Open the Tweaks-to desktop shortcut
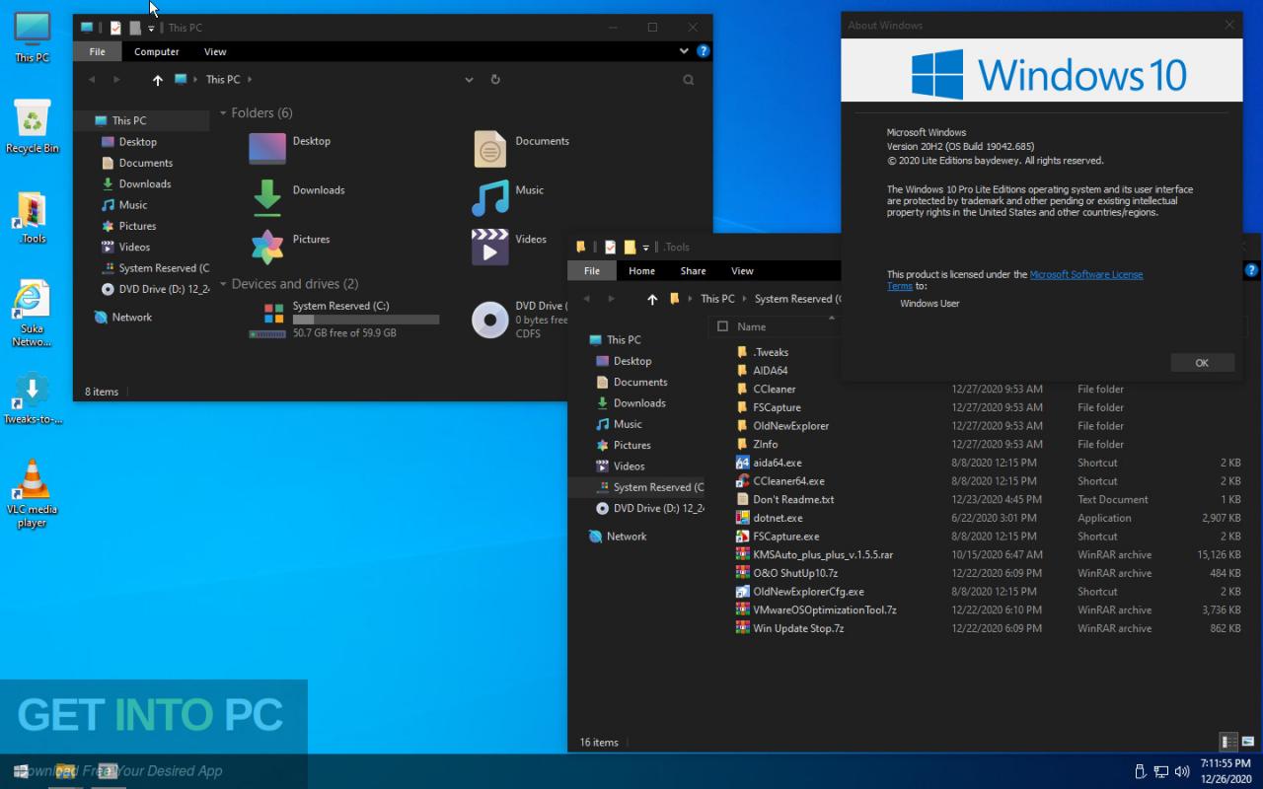Viewport: 1263px width, 789px height. coord(33,399)
